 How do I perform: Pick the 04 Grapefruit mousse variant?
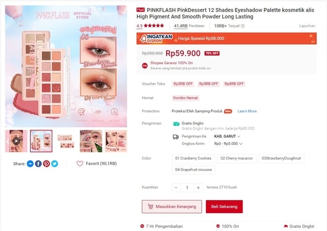click(193, 169)
